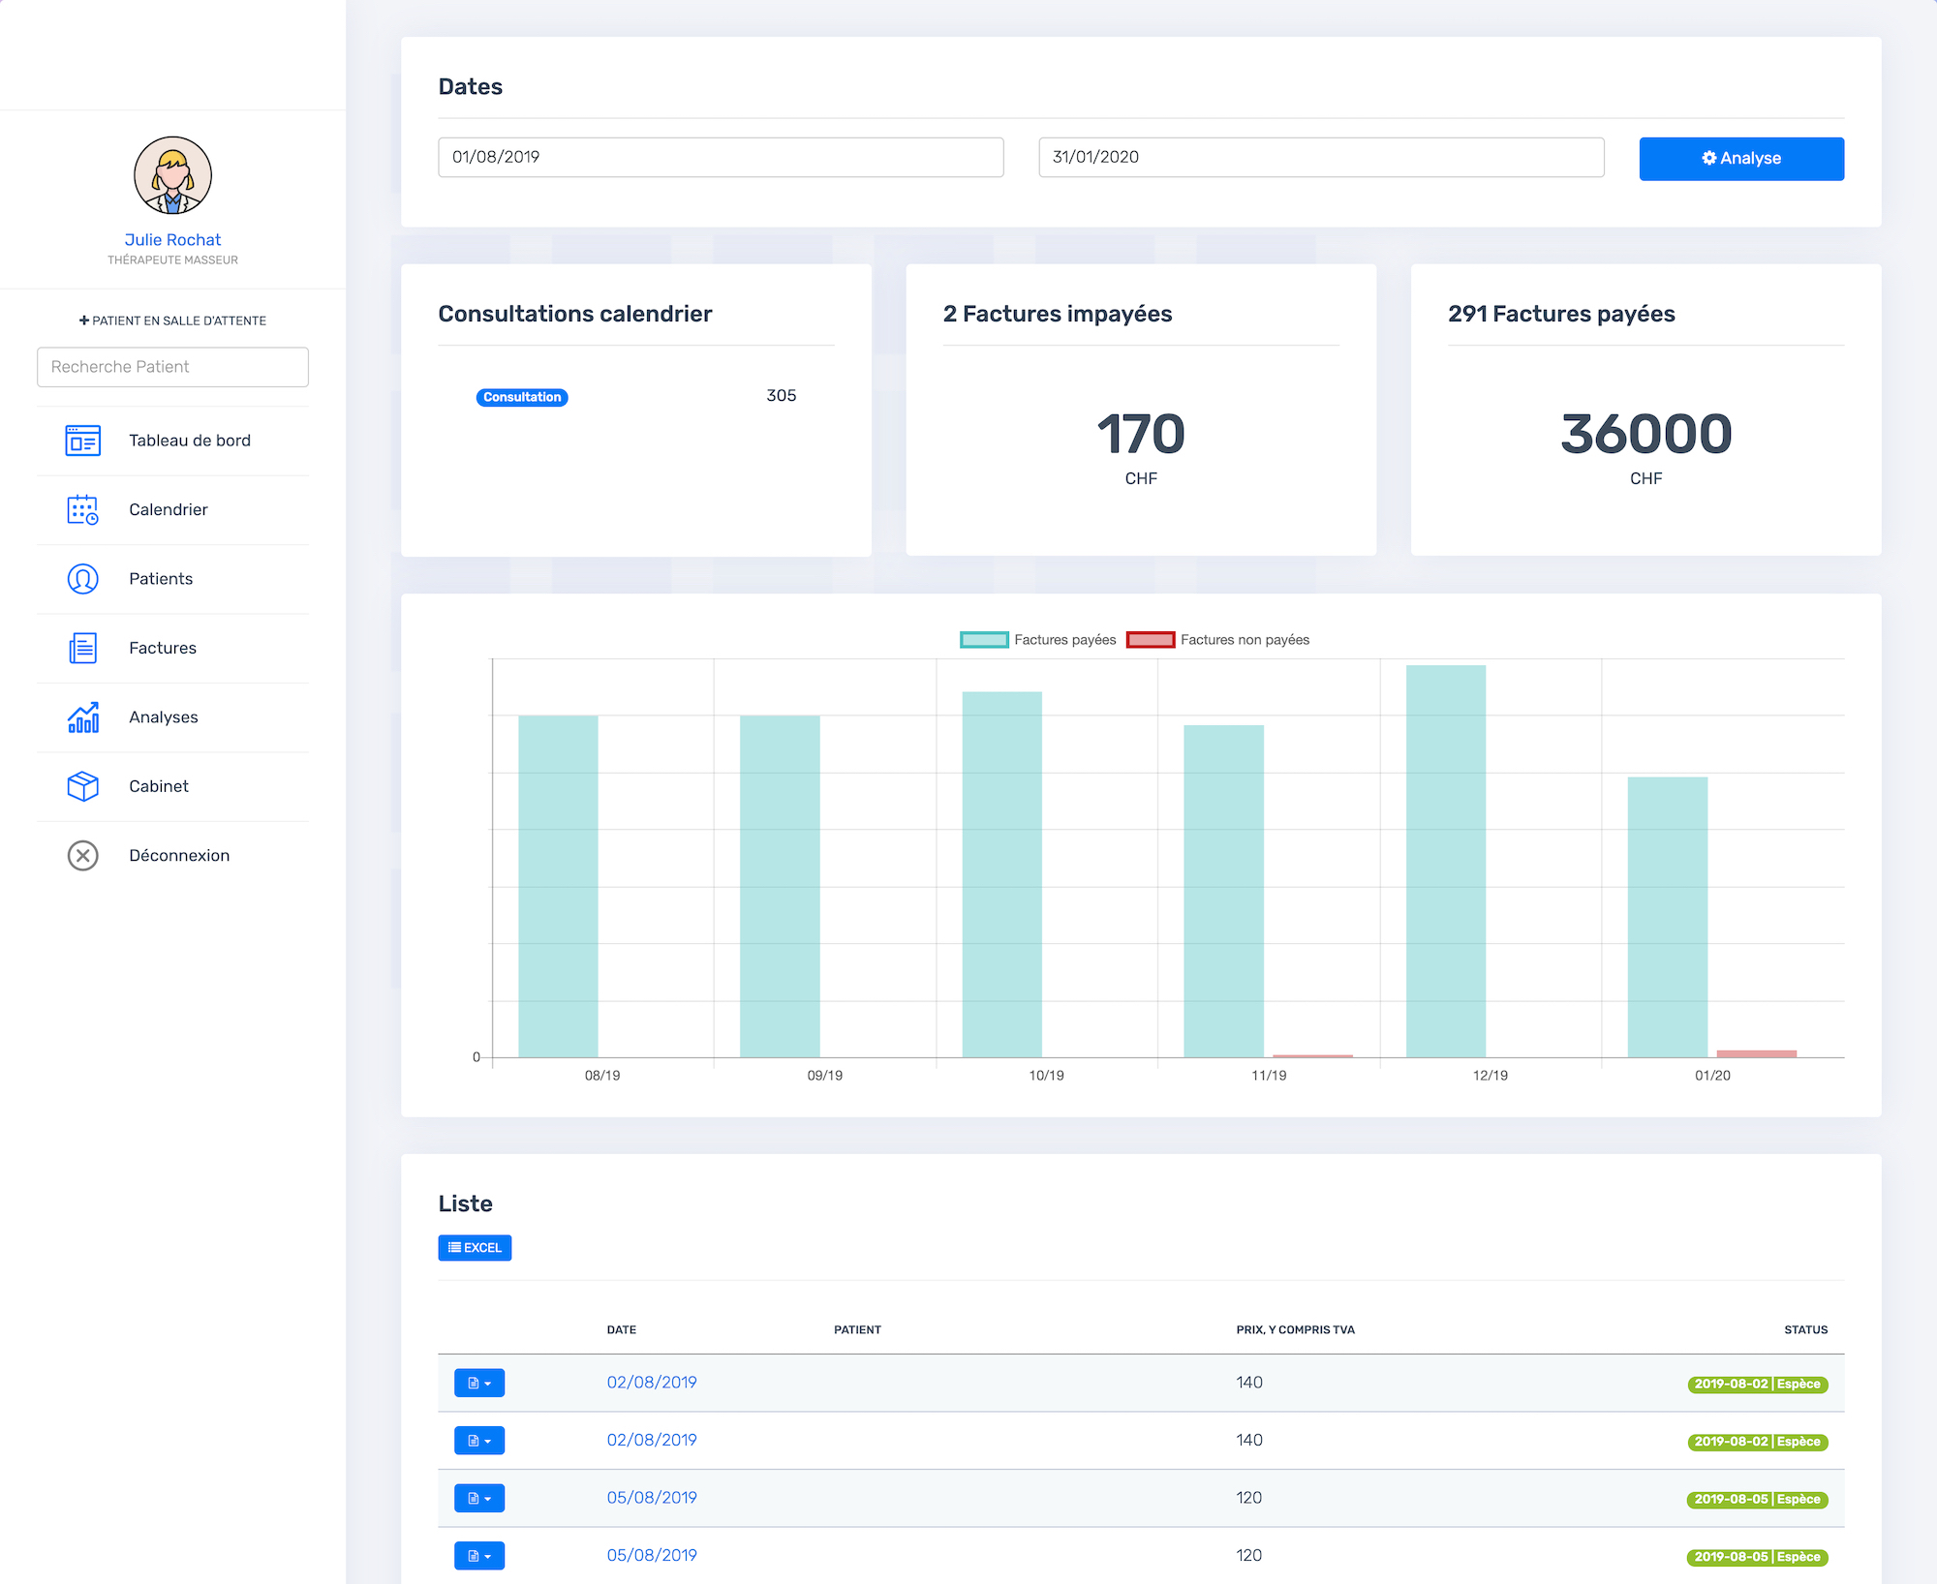Screen dimensions: 1937x1584
Task: Click the start date field 01/08/2019
Action: coord(720,157)
